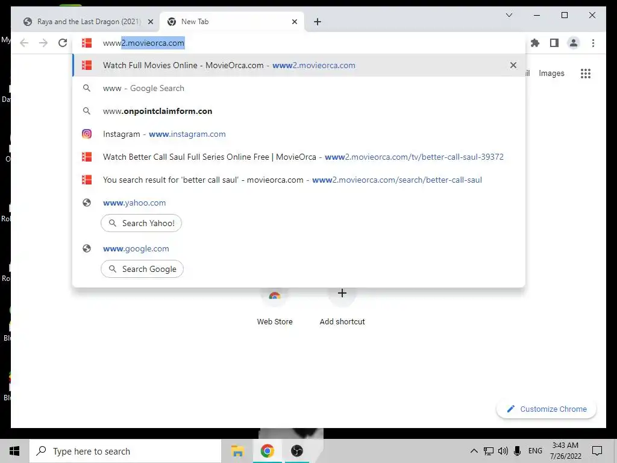Pick the www.onpointclaimform.con suggestion
This screenshot has width=617, height=463.
coord(299,111)
